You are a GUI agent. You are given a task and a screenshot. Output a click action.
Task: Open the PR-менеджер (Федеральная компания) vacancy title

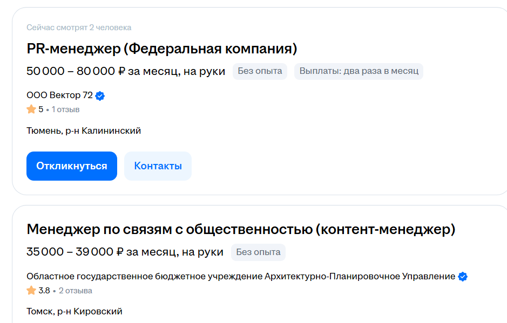(x=161, y=49)
